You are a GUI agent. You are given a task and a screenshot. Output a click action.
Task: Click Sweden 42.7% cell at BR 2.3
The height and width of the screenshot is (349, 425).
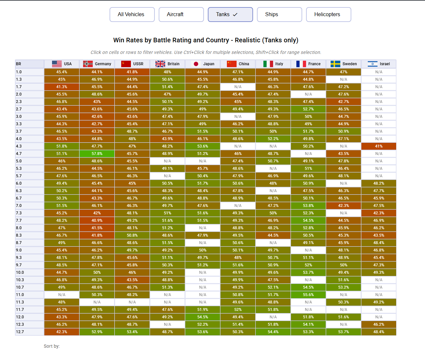(344, 102)
